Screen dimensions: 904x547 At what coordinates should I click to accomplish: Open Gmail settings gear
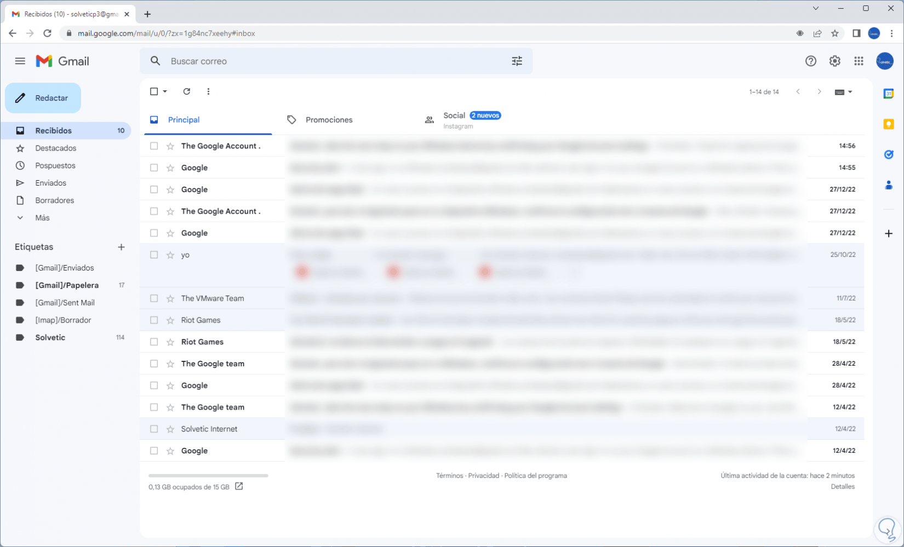click(x=834, y=61)
